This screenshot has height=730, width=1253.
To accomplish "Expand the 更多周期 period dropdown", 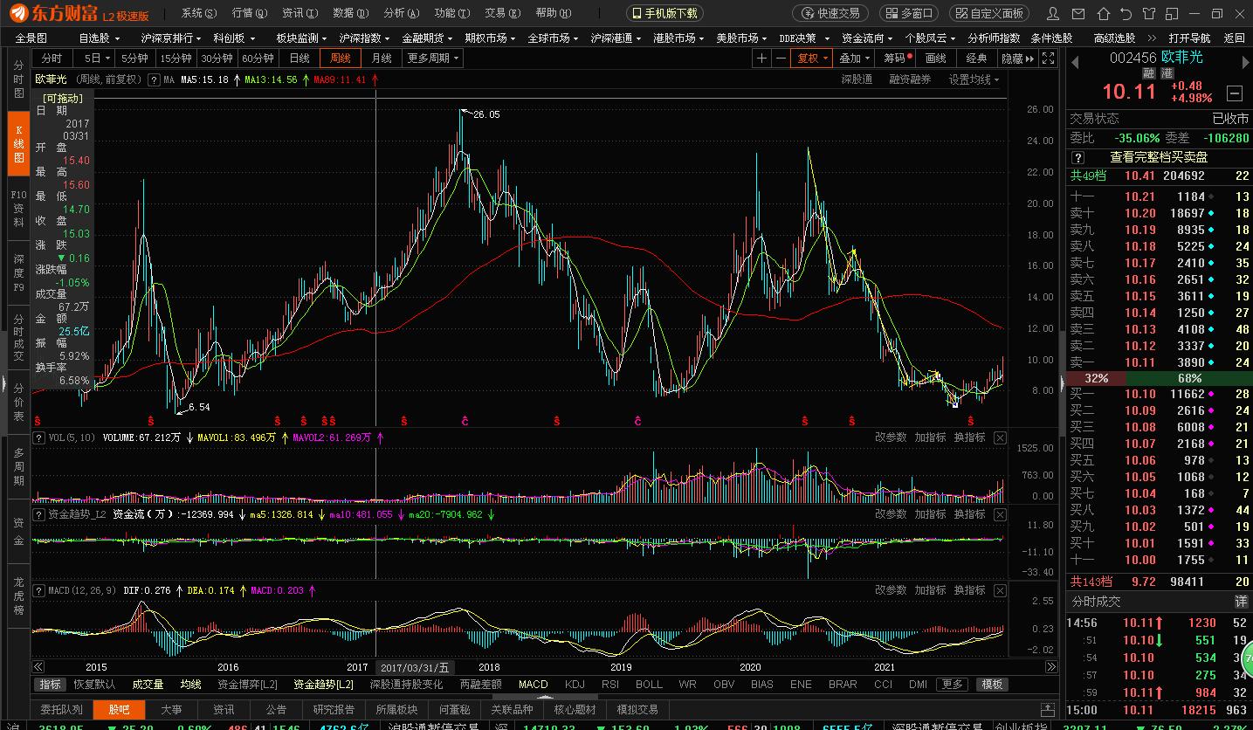I will [432, 59].
